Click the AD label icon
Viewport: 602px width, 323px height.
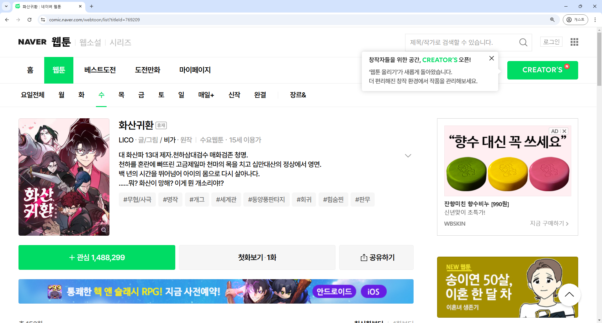click(x=555, y=131)
